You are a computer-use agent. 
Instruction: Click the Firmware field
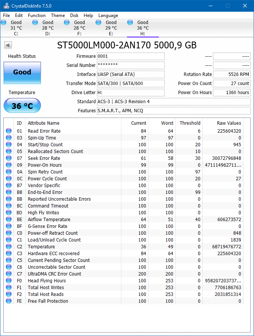pos(131,56)
